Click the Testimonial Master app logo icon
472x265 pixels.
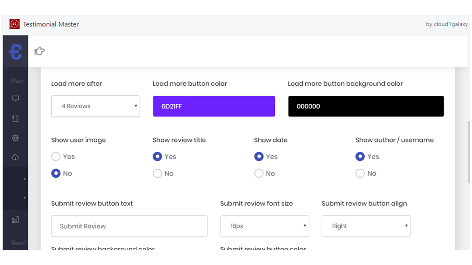(14, 24)
